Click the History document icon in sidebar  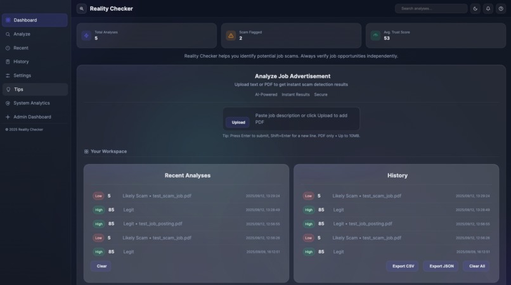(8, 61)
